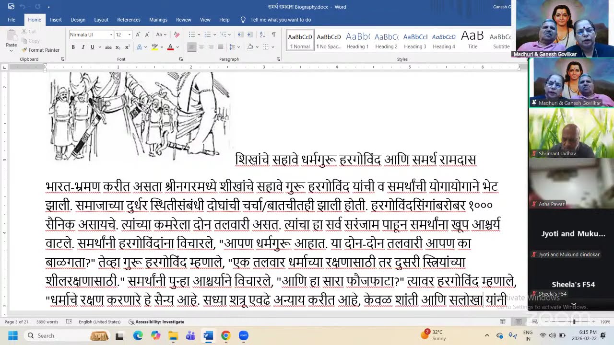The image size is (614, 345).
Task: Apply the Heading 1 style
Action: (357, 41)
